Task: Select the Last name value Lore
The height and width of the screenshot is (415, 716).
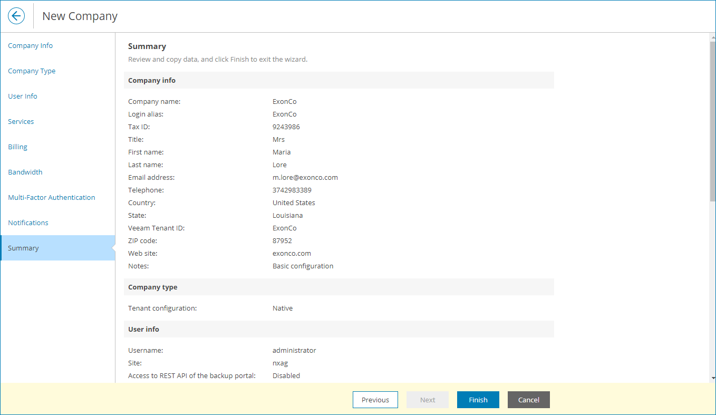Action: 279,165
